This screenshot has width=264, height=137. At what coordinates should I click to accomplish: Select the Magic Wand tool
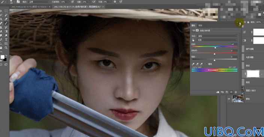coord(6,15)
